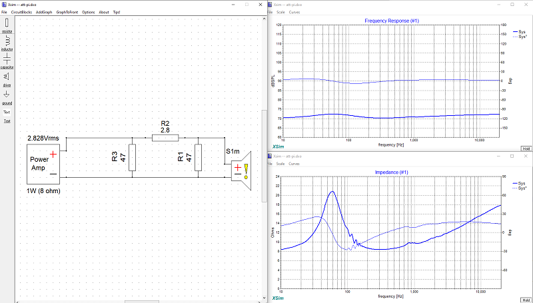
Task: Select the inductor component tool
Action: [x=7, y=43]
